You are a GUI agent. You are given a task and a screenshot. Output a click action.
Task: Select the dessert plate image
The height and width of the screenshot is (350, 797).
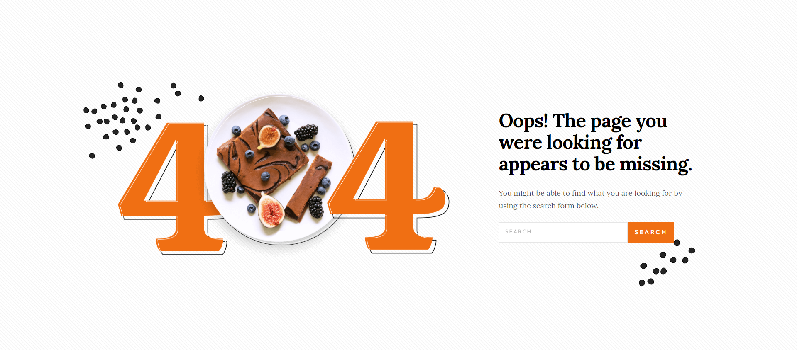pyautogui.click(x=280, y=170)
